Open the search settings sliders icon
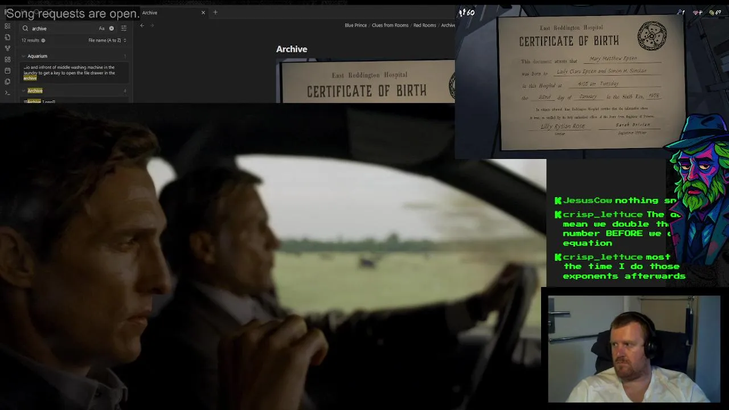 coord(124,28)
